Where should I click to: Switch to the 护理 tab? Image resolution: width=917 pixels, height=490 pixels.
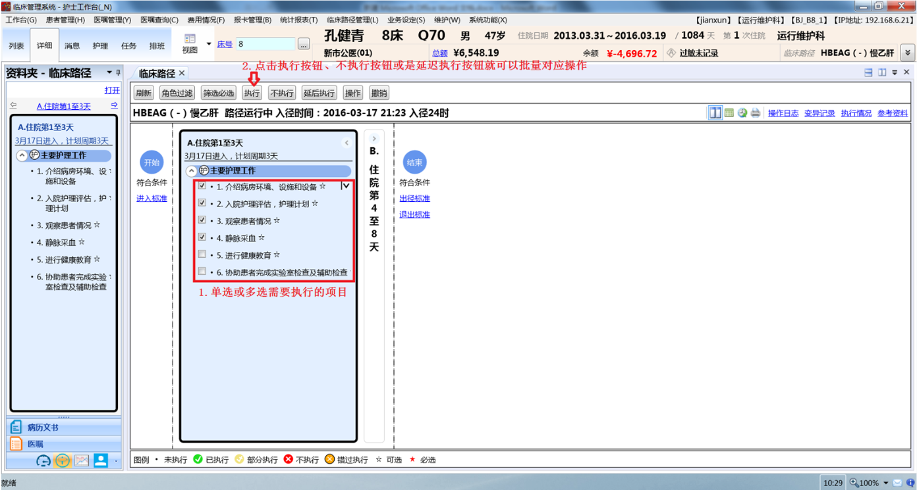pyautogui.click(x=100, y=46)
